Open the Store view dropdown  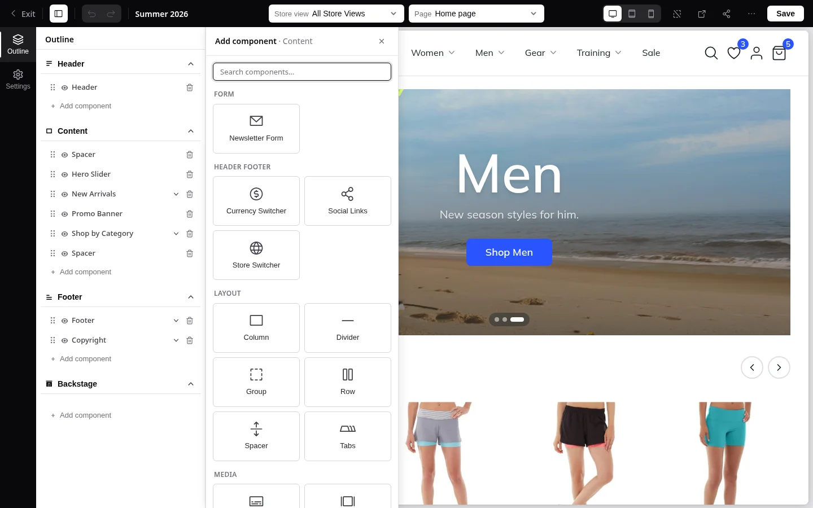pyautogui.click(x=336, y=14)
